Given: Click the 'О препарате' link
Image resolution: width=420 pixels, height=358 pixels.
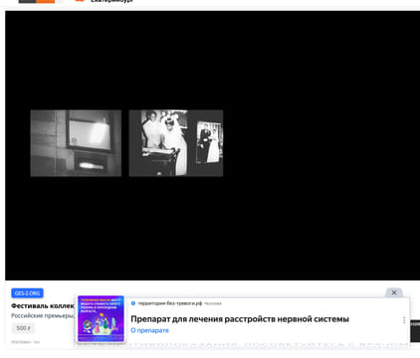Looking at the screenshot, I should click(149, 330).
